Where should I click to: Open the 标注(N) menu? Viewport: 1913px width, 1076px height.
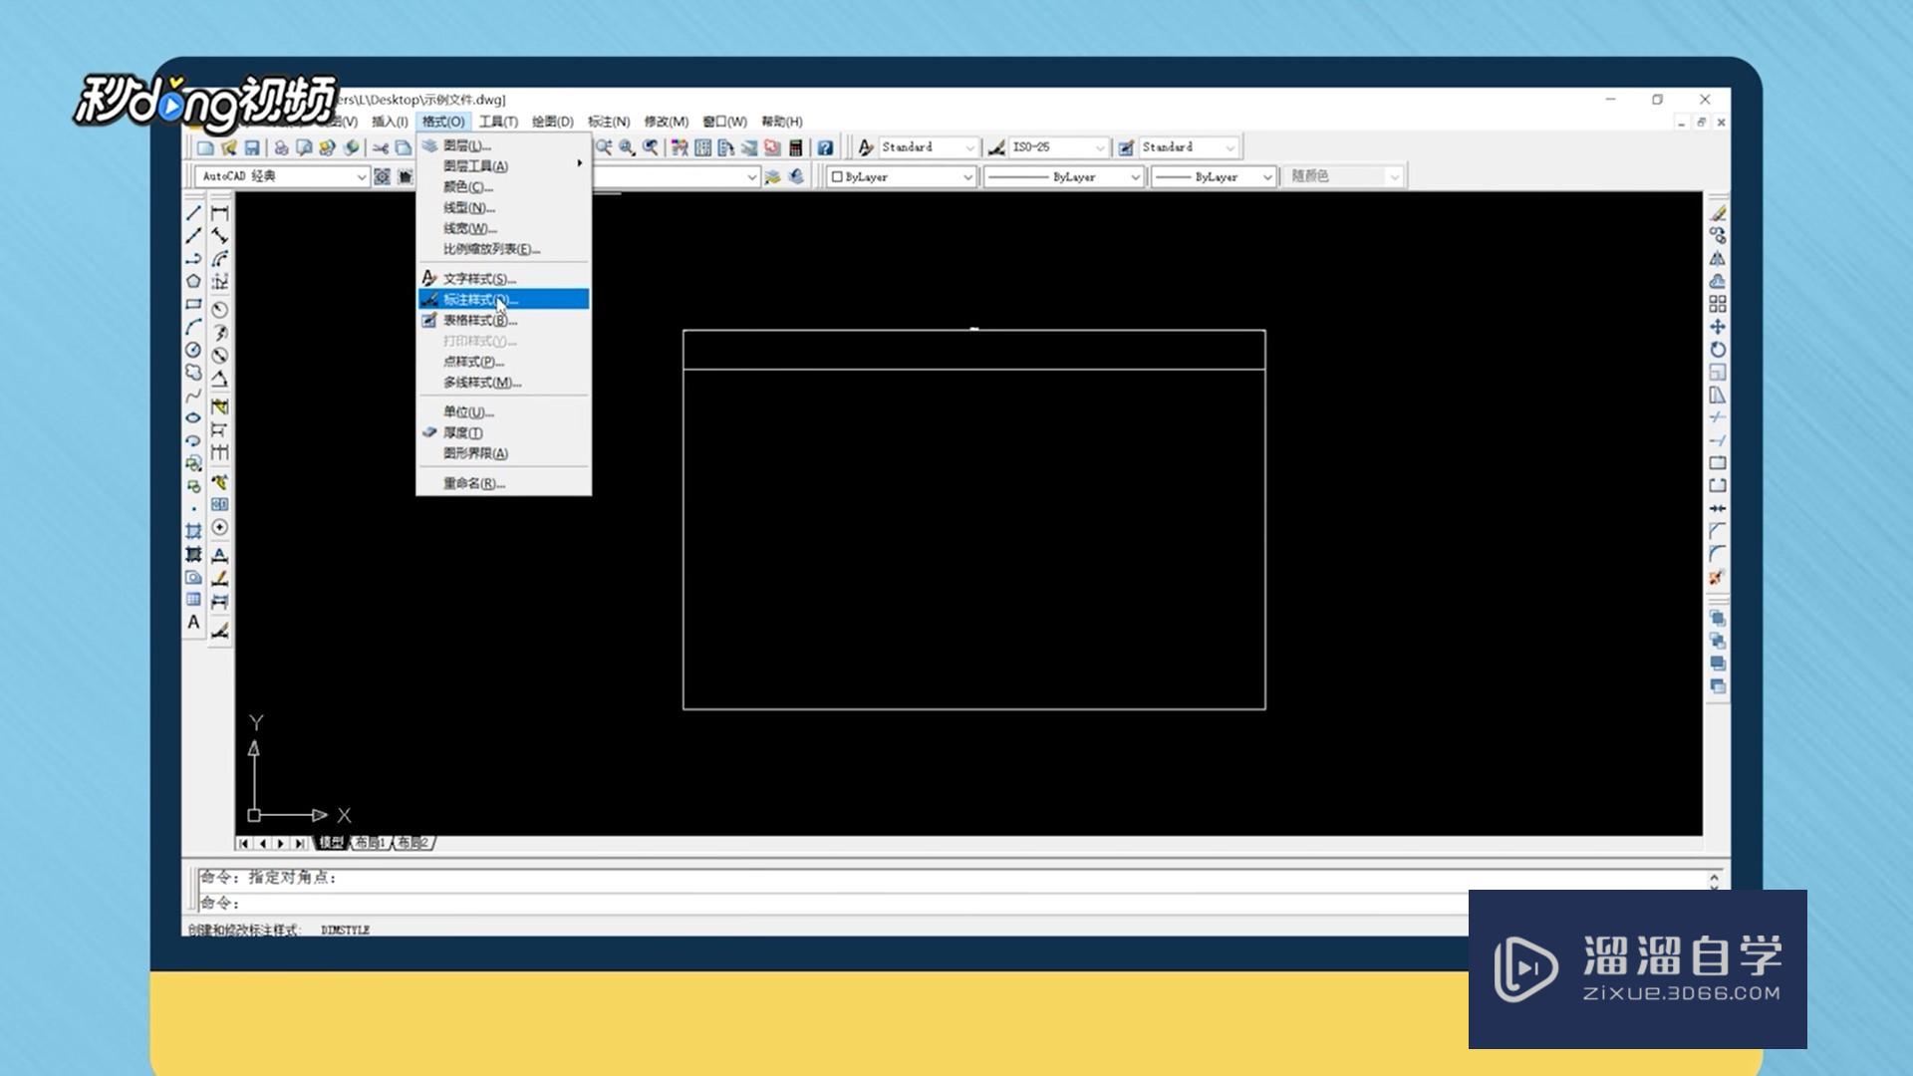coord(609,122)
